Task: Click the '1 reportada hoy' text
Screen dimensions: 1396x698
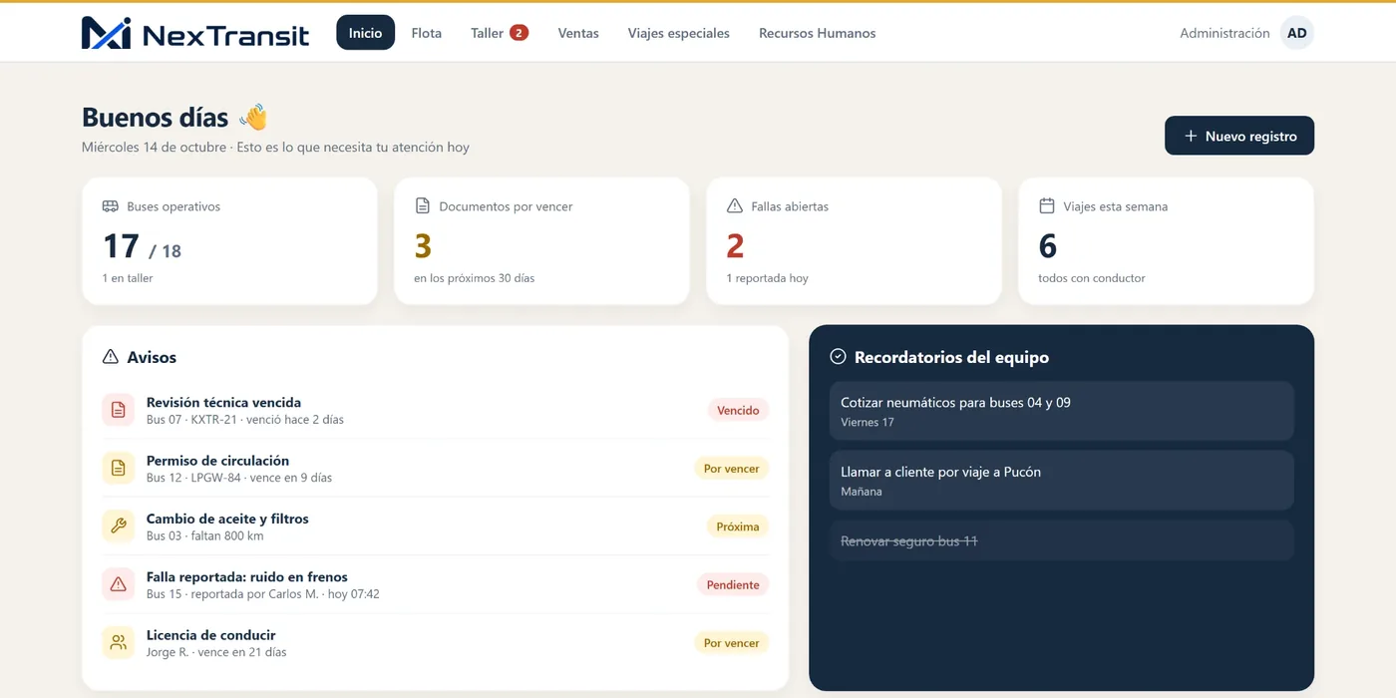Action: click(x=767, y=278)
